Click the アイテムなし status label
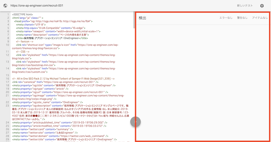 260,18
